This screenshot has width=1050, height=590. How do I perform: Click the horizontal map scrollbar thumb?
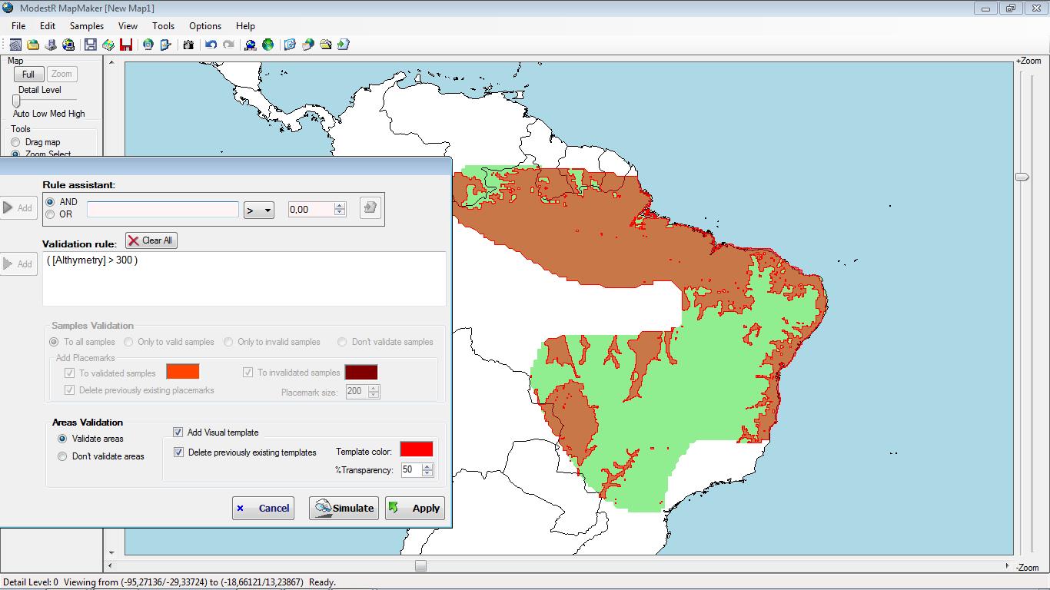tap(420, 566)
